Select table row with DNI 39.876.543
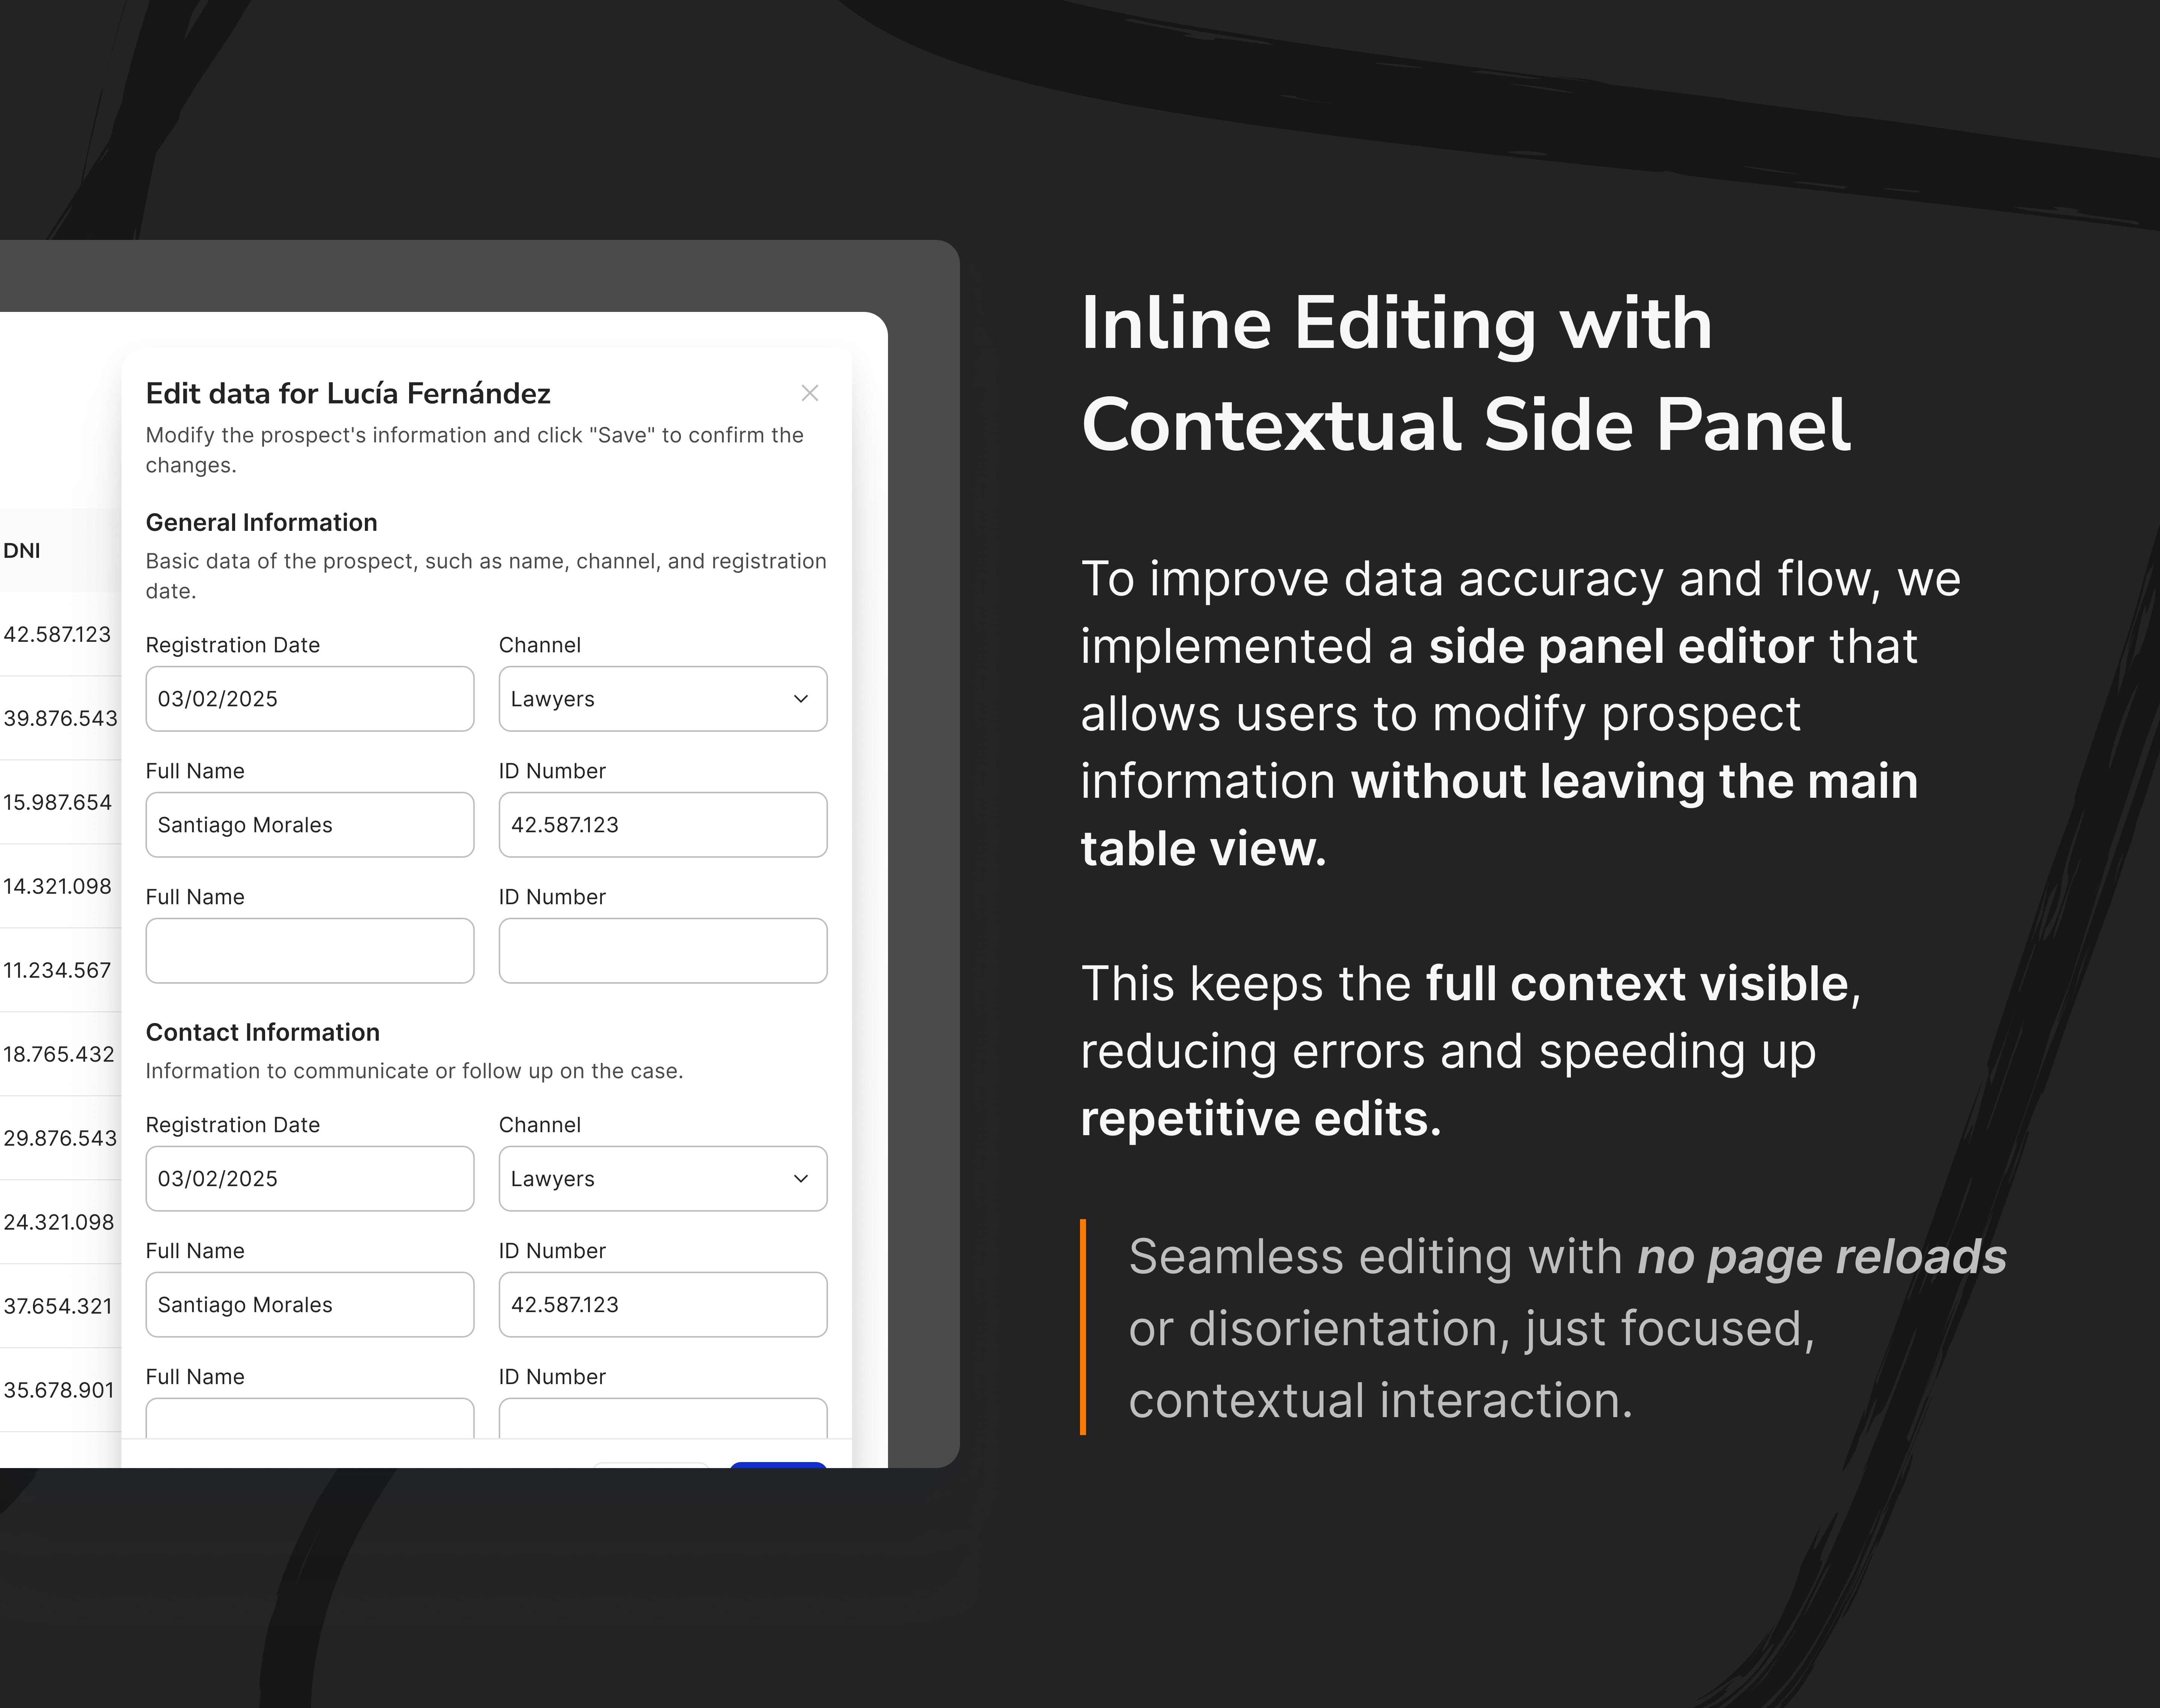 [60, 718]
